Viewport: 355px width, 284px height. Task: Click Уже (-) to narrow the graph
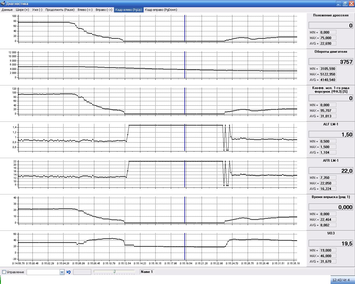tap(37, 10)
